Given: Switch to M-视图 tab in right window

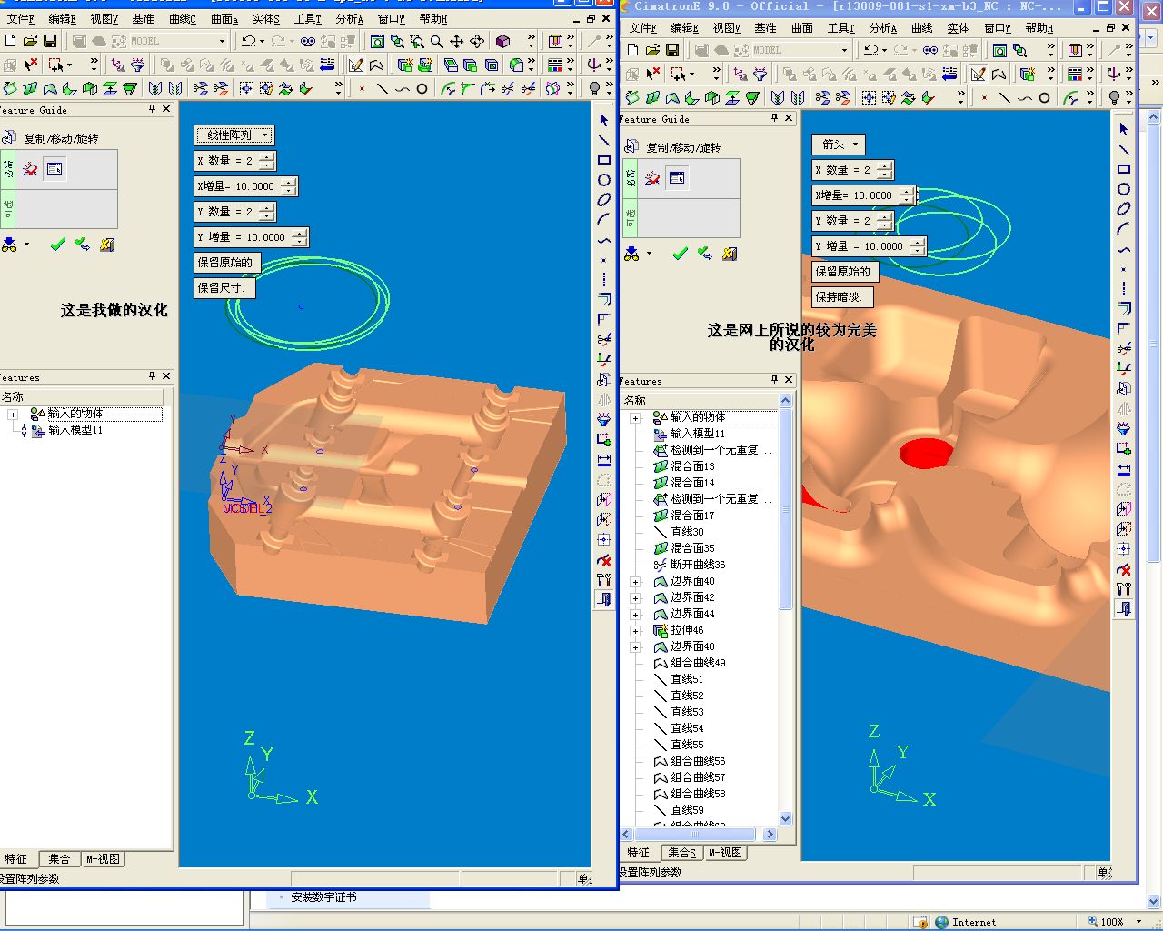Looking at the screenshot, I should 725,853.
